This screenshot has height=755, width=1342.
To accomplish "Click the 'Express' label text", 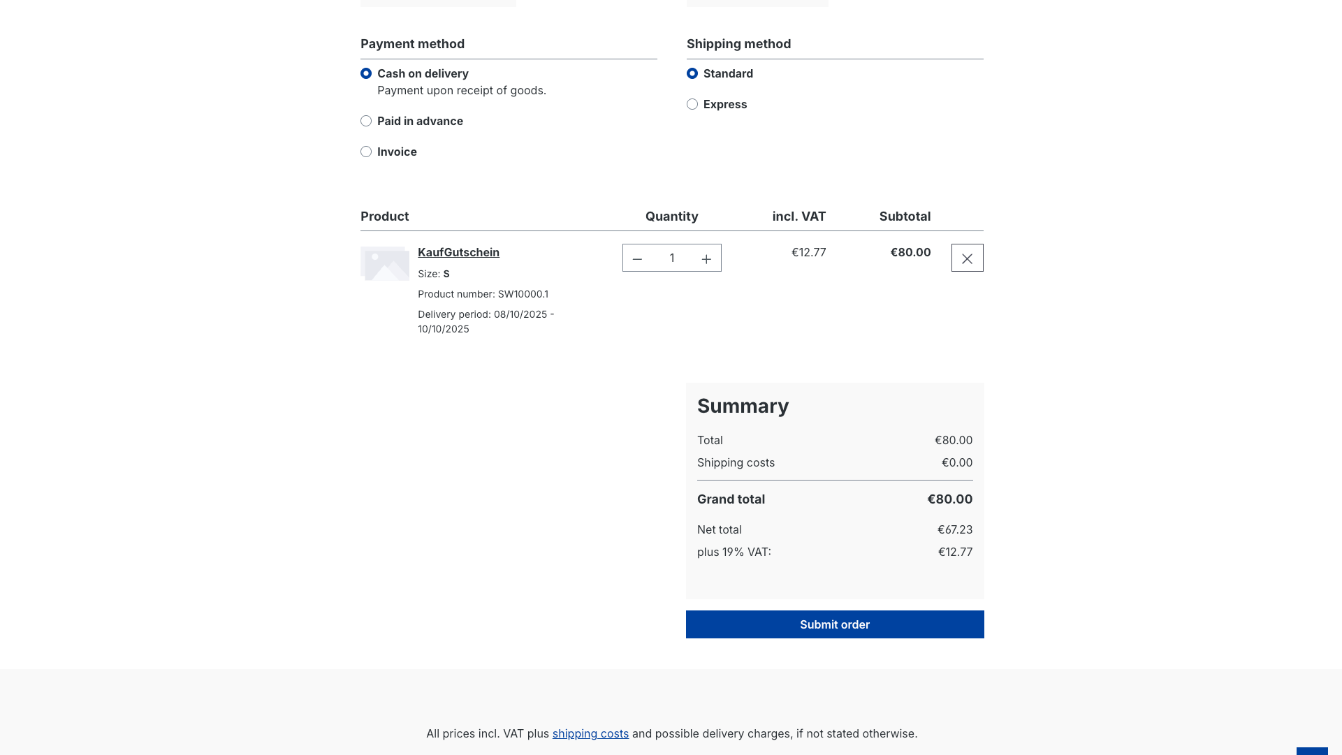I will click(x=725, y=104).
